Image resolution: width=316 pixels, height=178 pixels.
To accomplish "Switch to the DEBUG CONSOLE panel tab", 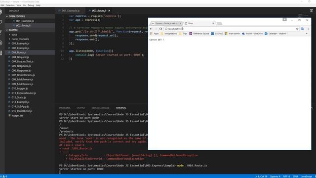I will pyautogui.click(x=100, y=108).
